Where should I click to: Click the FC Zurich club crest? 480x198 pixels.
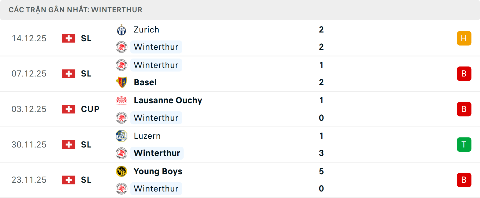tap(121, 30)
